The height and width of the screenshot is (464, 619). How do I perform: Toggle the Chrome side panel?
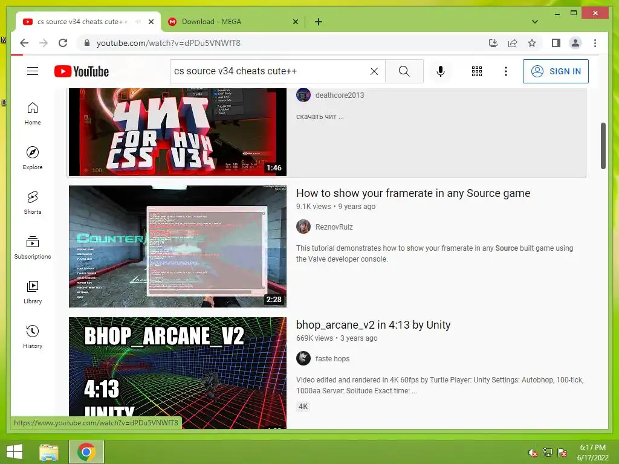[556, 43]
